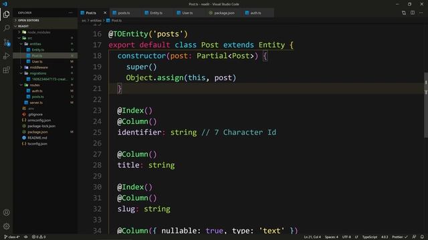428x240 pixels.
Task: Click the Visual Studio Code logo
Action: point(5,4)
